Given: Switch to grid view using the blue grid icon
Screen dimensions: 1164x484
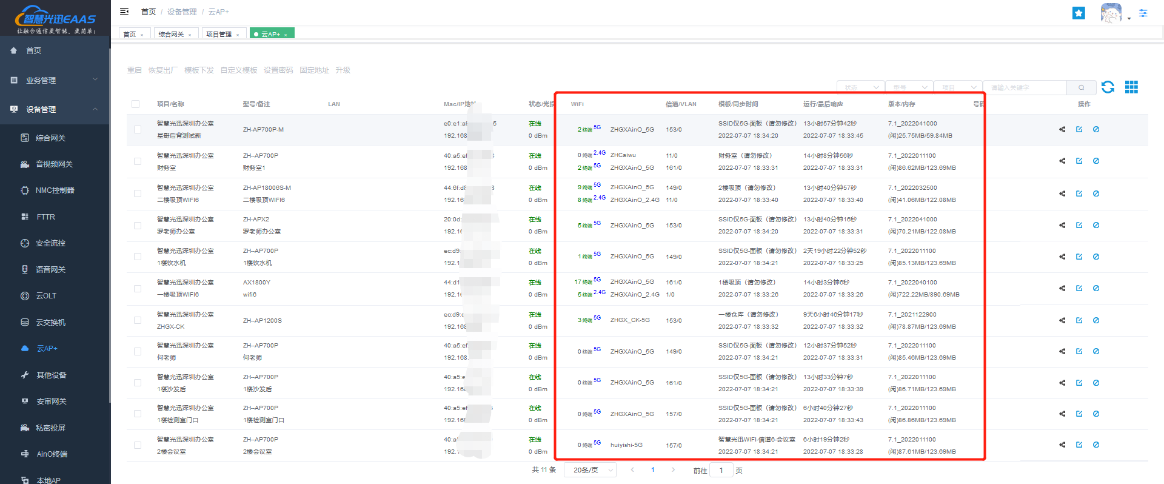Looking at the screenshot, I should 1131,87.
